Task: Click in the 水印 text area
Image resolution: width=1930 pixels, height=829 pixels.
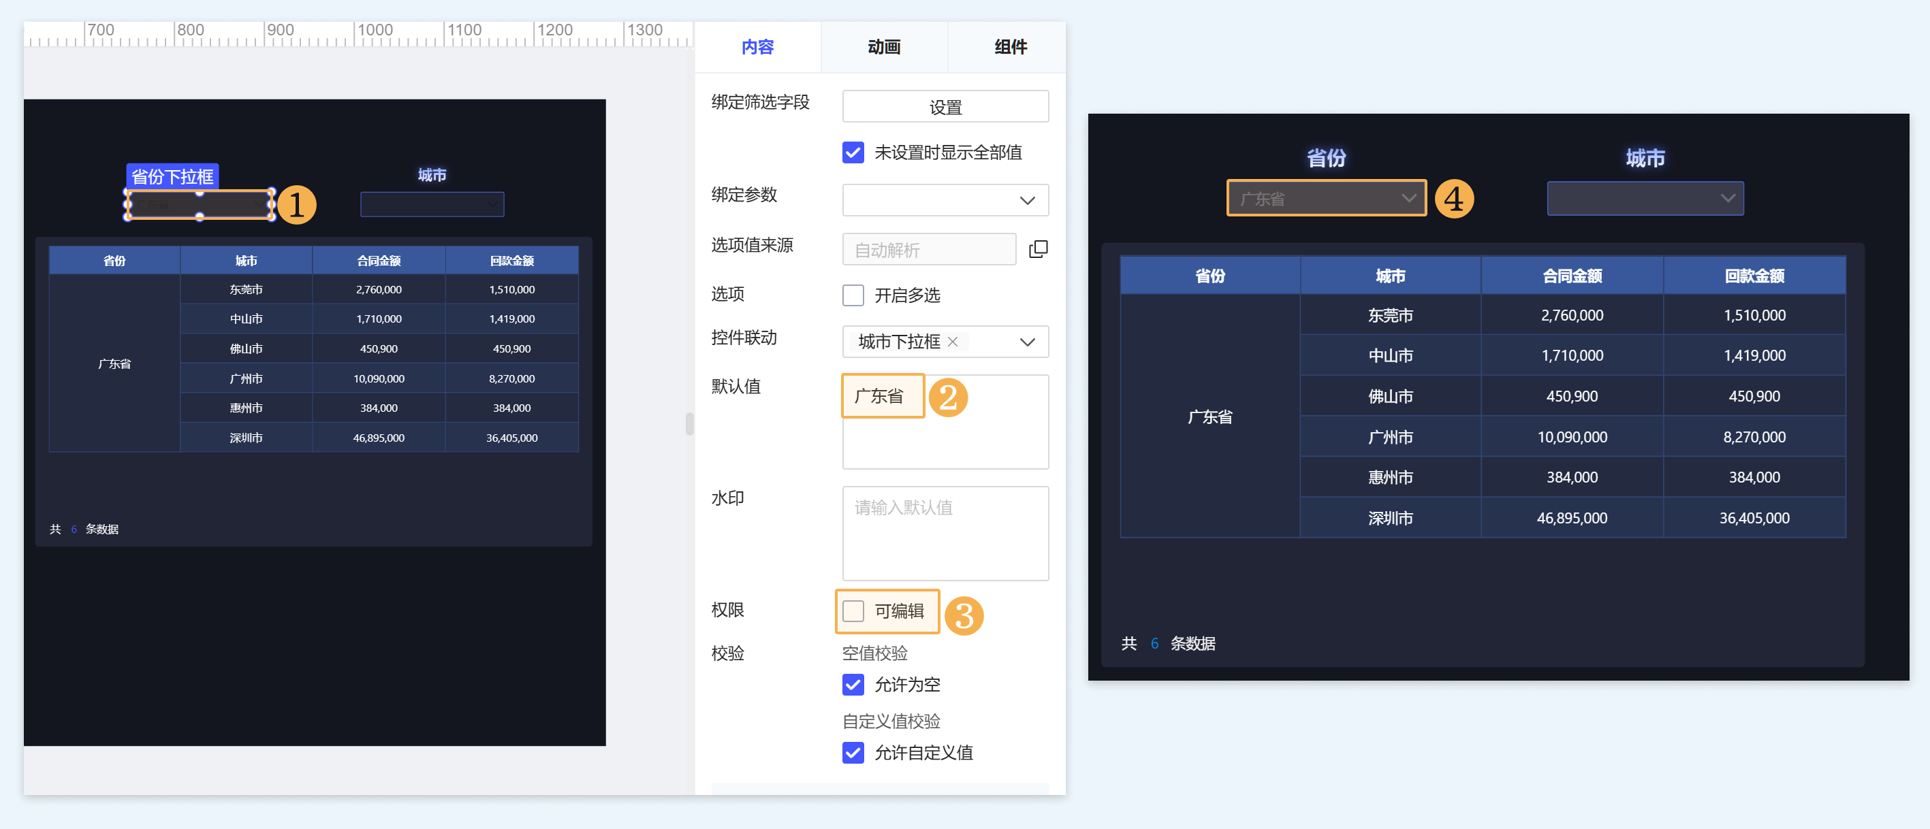Action: point(945,533)
